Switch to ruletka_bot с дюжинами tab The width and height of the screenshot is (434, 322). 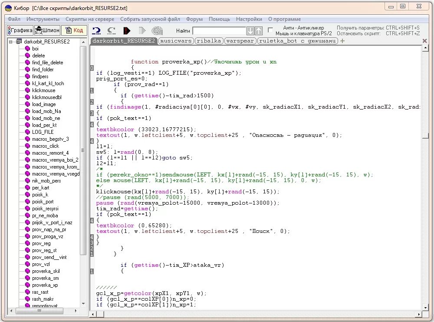[298, 41]
